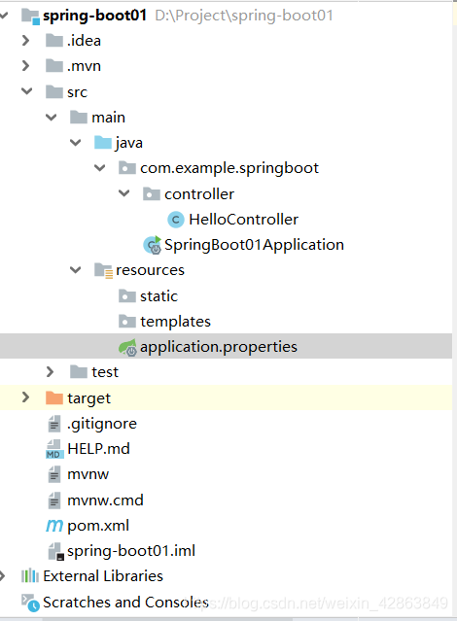
Task: Click the resources folder icon
Action: (103, 270)
